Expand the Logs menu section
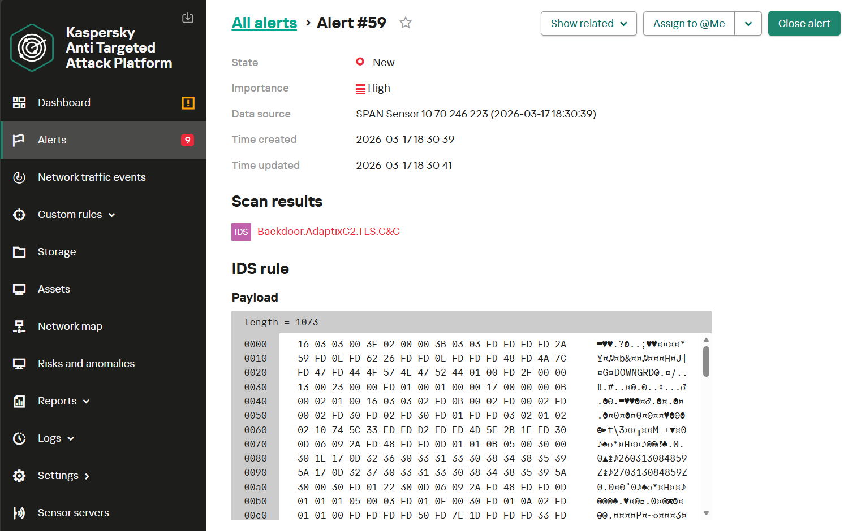The width and height of the screenshot is (857, 531). click(x=71, y=439)
